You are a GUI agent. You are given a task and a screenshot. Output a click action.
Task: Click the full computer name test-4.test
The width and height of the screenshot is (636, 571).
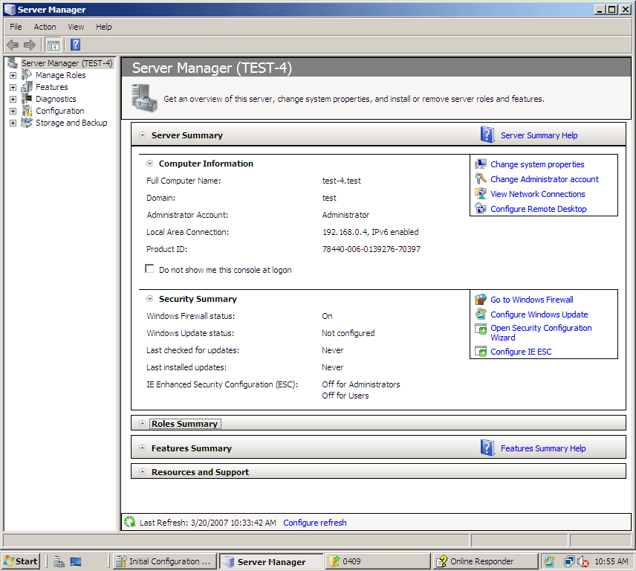[341, 181]
